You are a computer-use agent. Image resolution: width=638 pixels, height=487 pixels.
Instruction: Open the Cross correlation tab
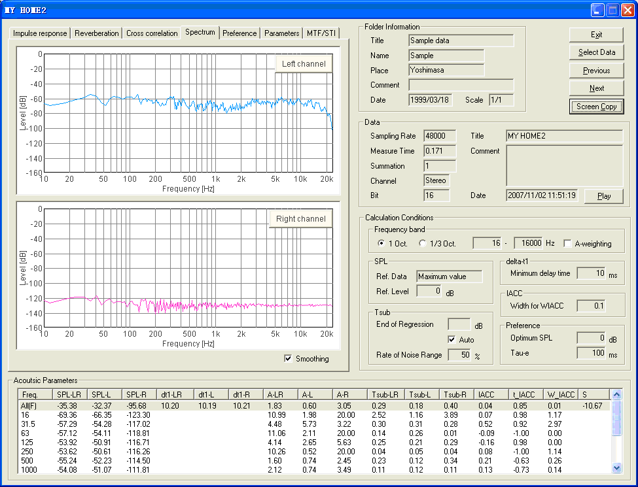pyautogui.click(x=152, y=33)
